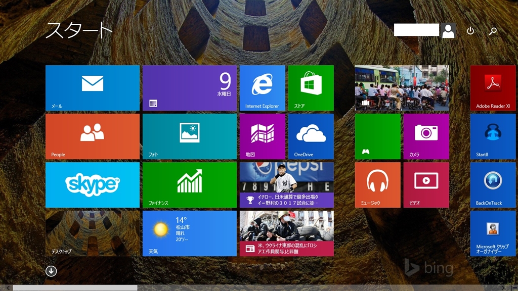Open the Games tile with controller icon
518x291 pixels.
click(x=377, y=136)
